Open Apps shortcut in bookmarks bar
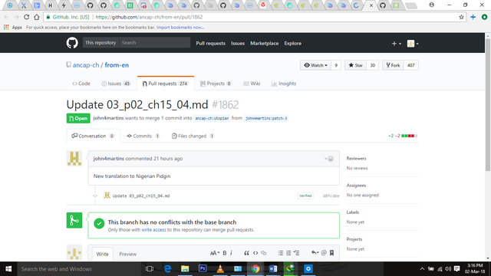This screenshot has width=491, height=276. pos(13,28)
